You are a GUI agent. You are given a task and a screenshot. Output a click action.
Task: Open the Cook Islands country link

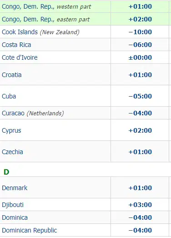(x=20, y=32)
